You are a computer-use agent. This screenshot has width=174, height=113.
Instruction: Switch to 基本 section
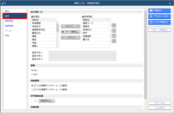pyautogui.click(x=7, y=11)
